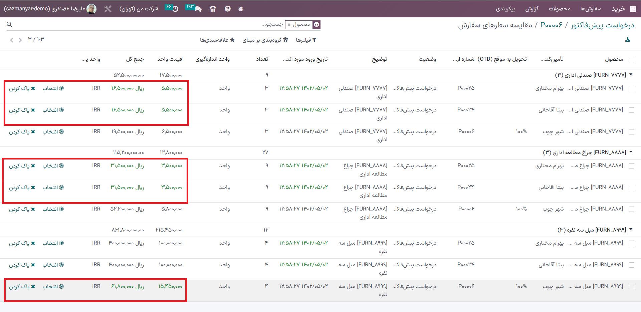Open the help question mark icon

pos(227,9)
